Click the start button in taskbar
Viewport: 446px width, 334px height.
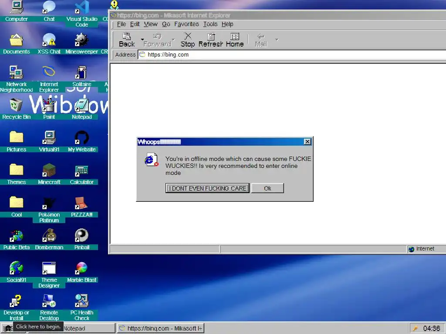(x=7, y=328)
